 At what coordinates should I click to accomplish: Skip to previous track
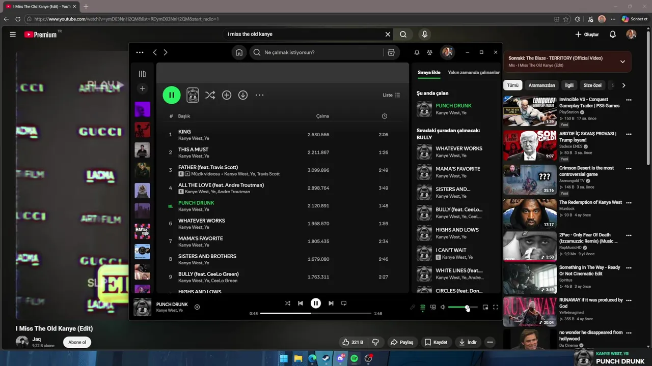click(301, 303)
